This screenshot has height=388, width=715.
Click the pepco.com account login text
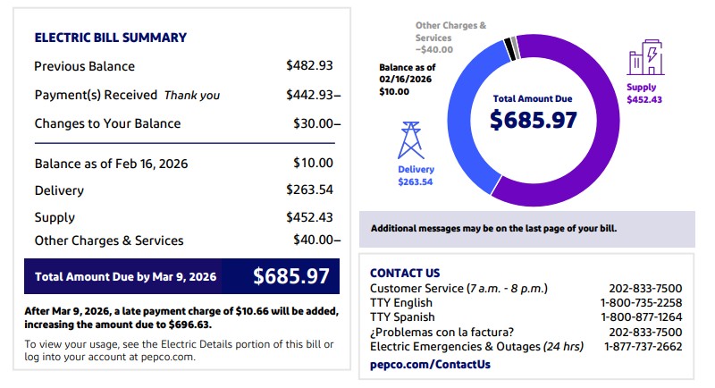click(169, 357)
